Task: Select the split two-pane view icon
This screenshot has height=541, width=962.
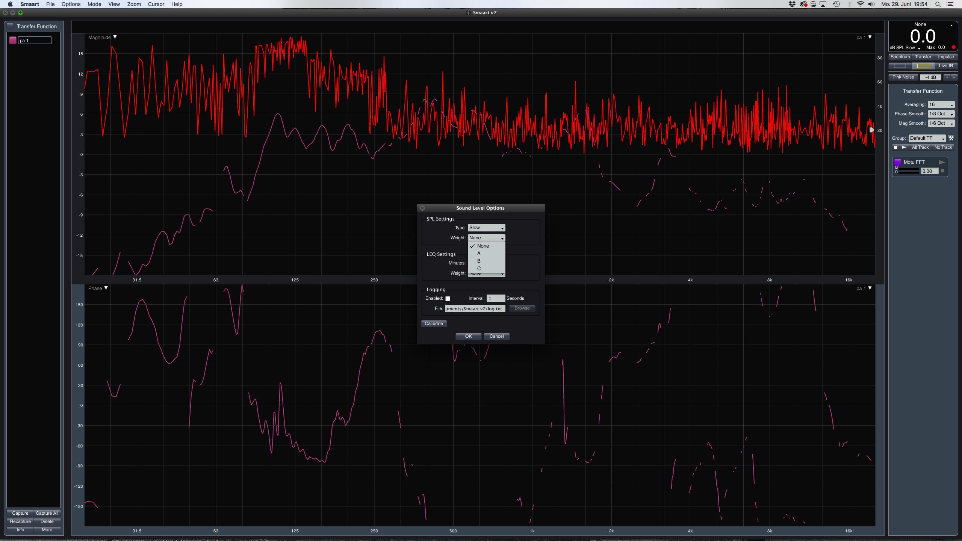Action: [923, 66]
